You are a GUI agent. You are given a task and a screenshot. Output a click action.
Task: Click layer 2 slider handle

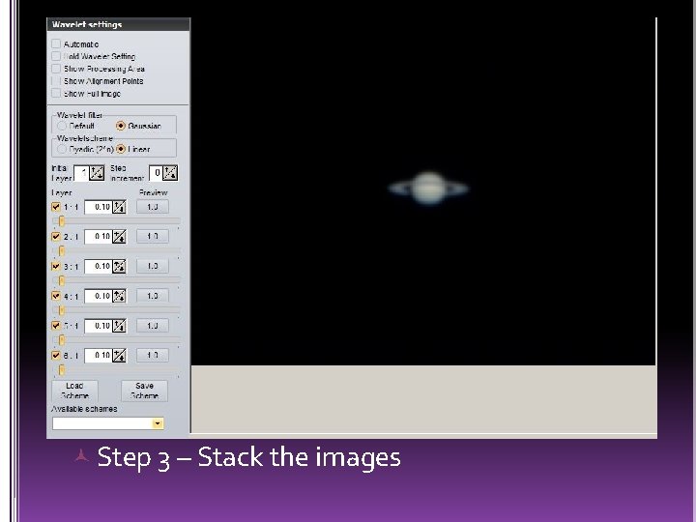(61, 250)
